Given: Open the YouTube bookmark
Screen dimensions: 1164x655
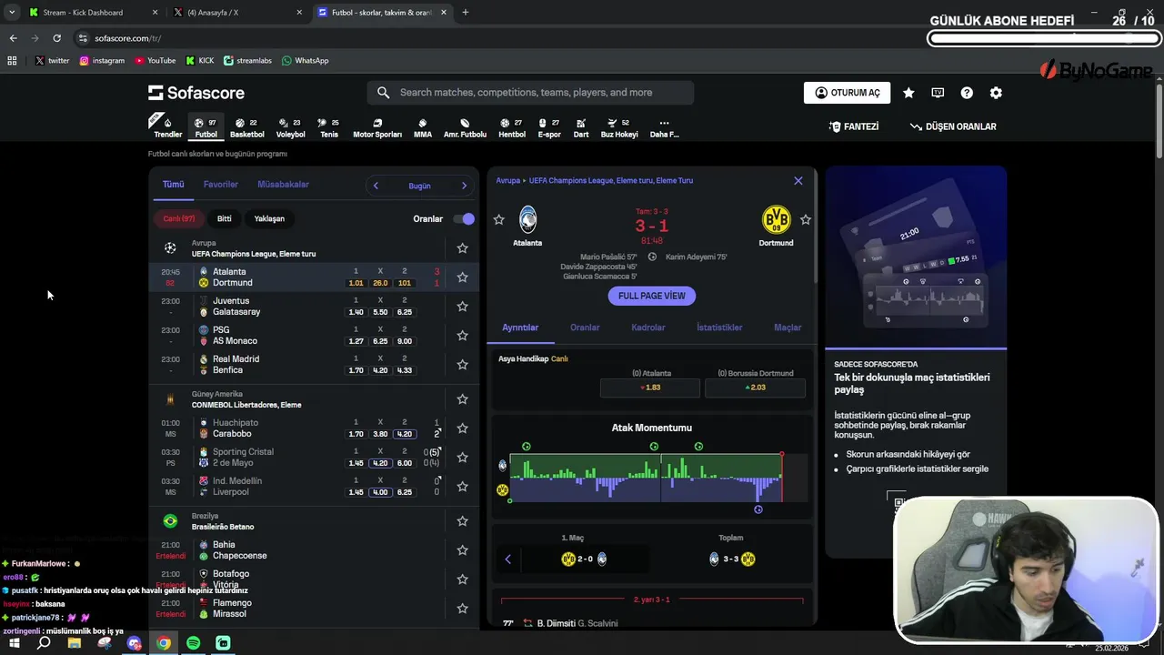Looking at the screenshot, I should tap(156, 61).
